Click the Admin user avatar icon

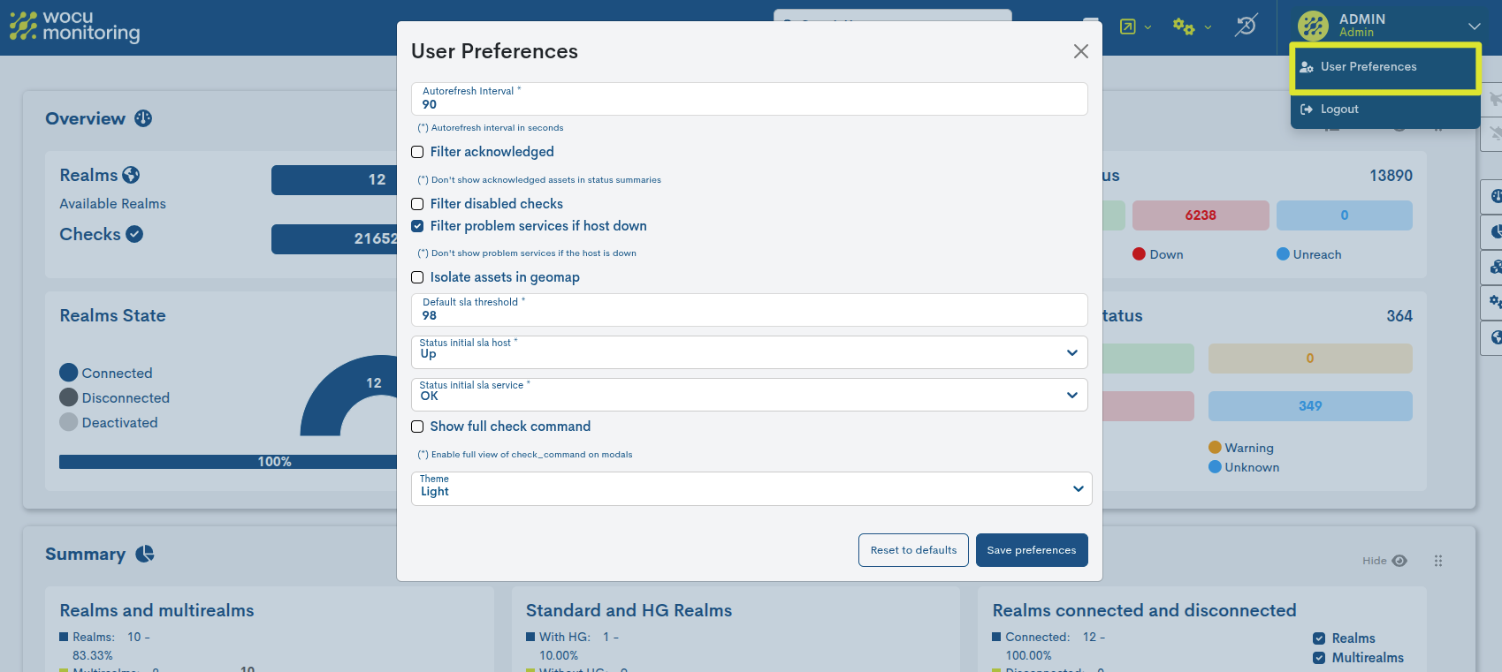tap(1313, 26)
